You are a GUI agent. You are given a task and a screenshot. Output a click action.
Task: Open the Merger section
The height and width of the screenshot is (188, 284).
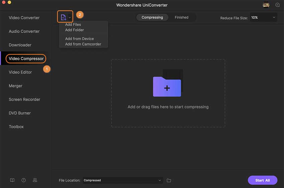click(x=16, y=86)
